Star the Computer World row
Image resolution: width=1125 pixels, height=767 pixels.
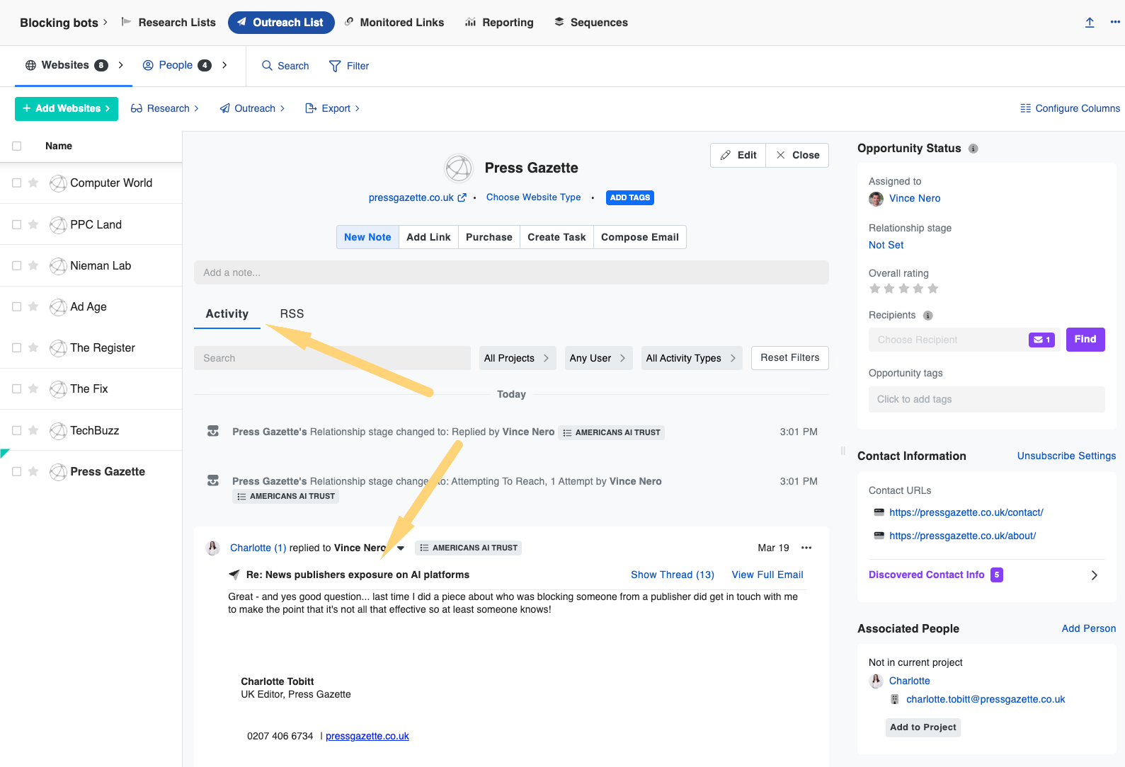(x=33, y=183)
